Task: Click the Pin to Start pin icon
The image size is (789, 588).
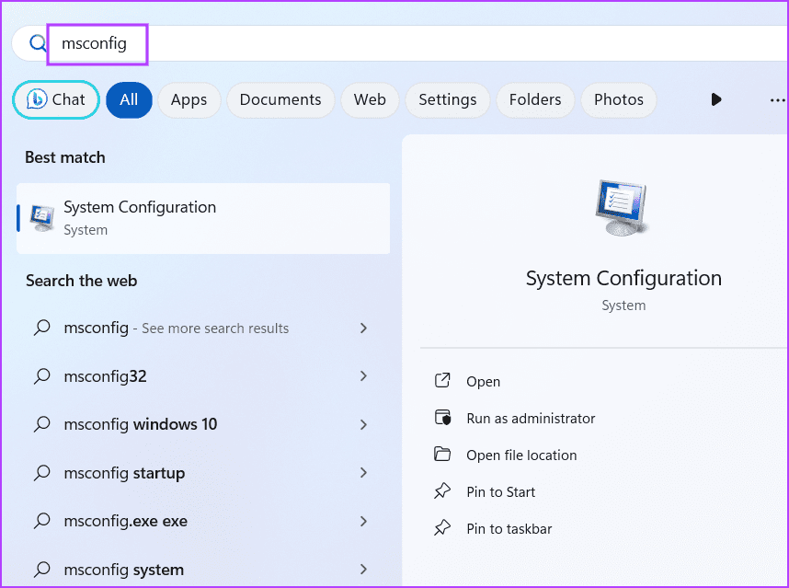Action: tap(442, 491)
